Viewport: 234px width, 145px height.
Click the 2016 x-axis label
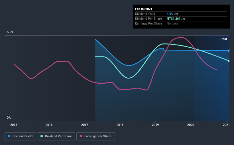(49, 125)
